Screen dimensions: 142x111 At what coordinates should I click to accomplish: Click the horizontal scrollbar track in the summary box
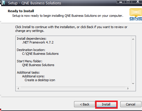pyautogui.click(x=73, y=88)
